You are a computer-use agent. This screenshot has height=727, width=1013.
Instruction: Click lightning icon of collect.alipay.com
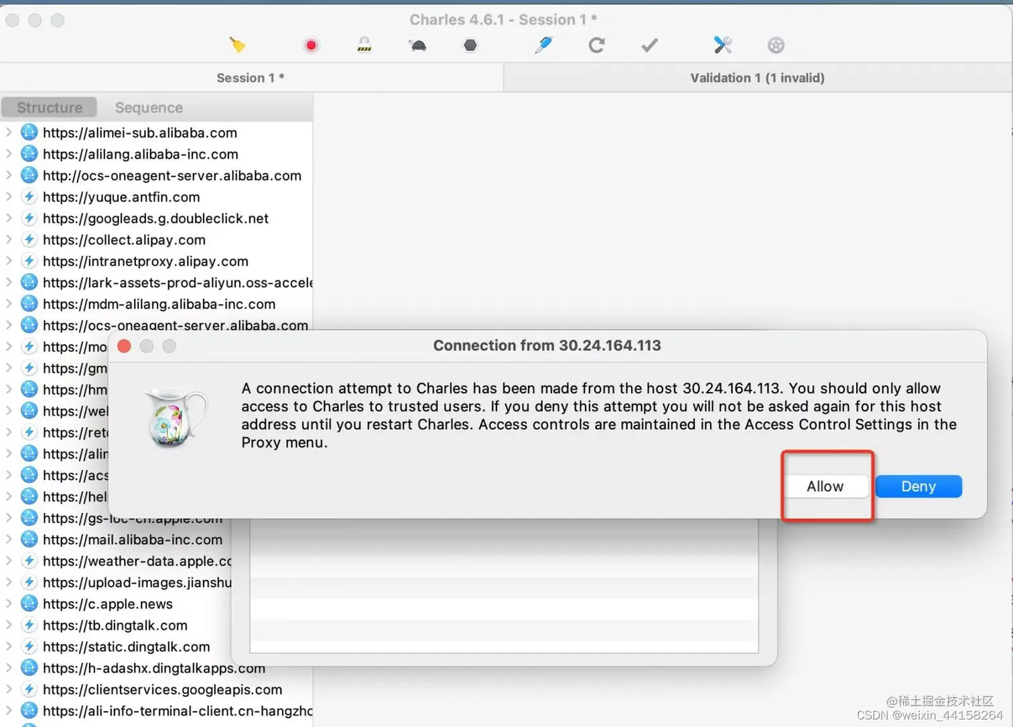pos(29,240)
